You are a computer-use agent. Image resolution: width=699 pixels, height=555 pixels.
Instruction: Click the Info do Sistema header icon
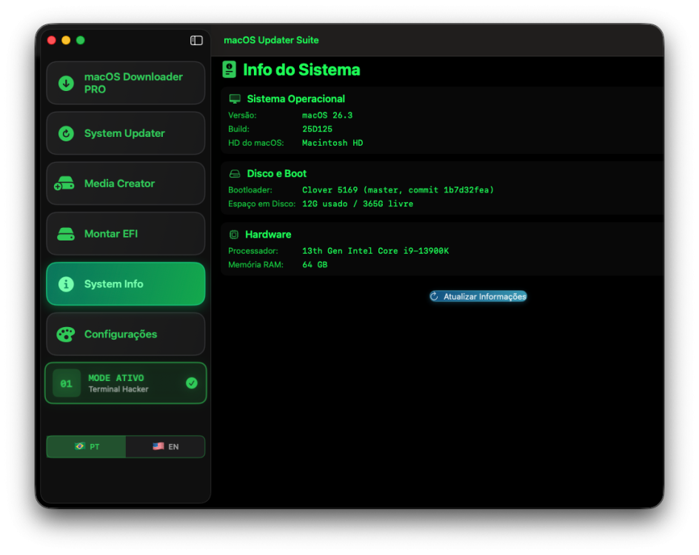(x=229, y=70)
